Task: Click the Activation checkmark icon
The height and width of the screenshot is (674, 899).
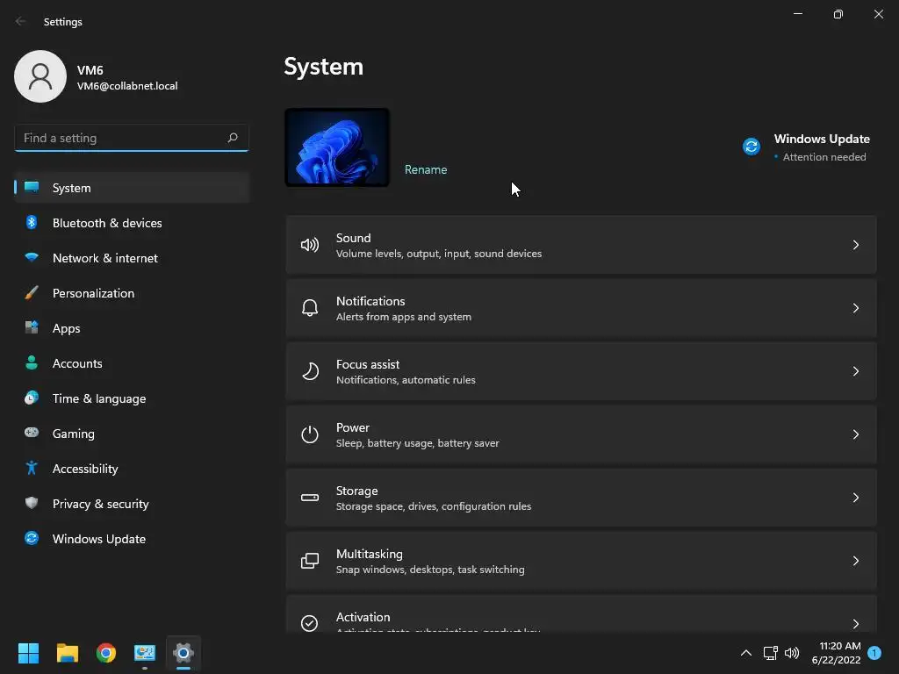Action: (310, 623)
